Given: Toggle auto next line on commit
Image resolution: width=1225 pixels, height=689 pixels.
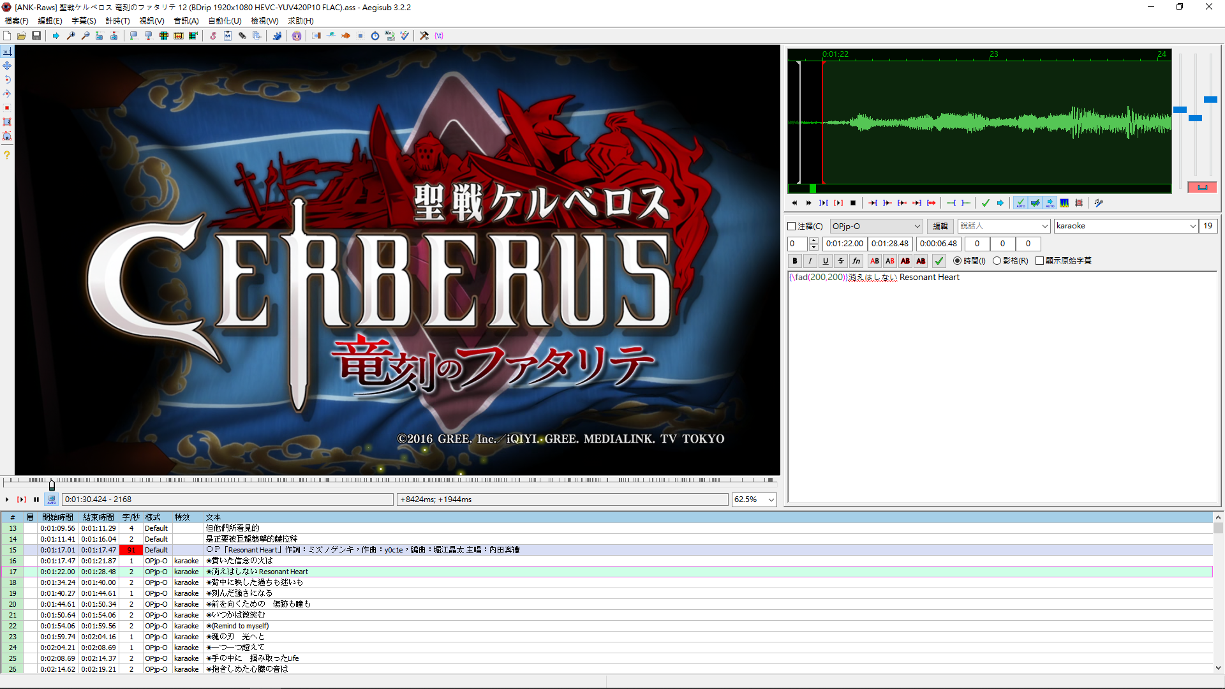Looking at the screenshot, I should tap(1035, 203).
